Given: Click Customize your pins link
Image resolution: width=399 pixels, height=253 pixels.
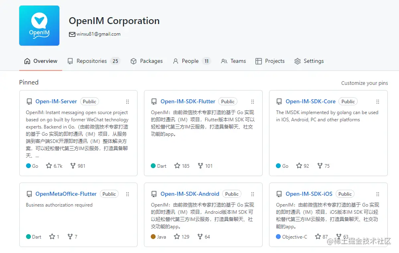Looking at the screenshot, I should click(x=365, y=83).
